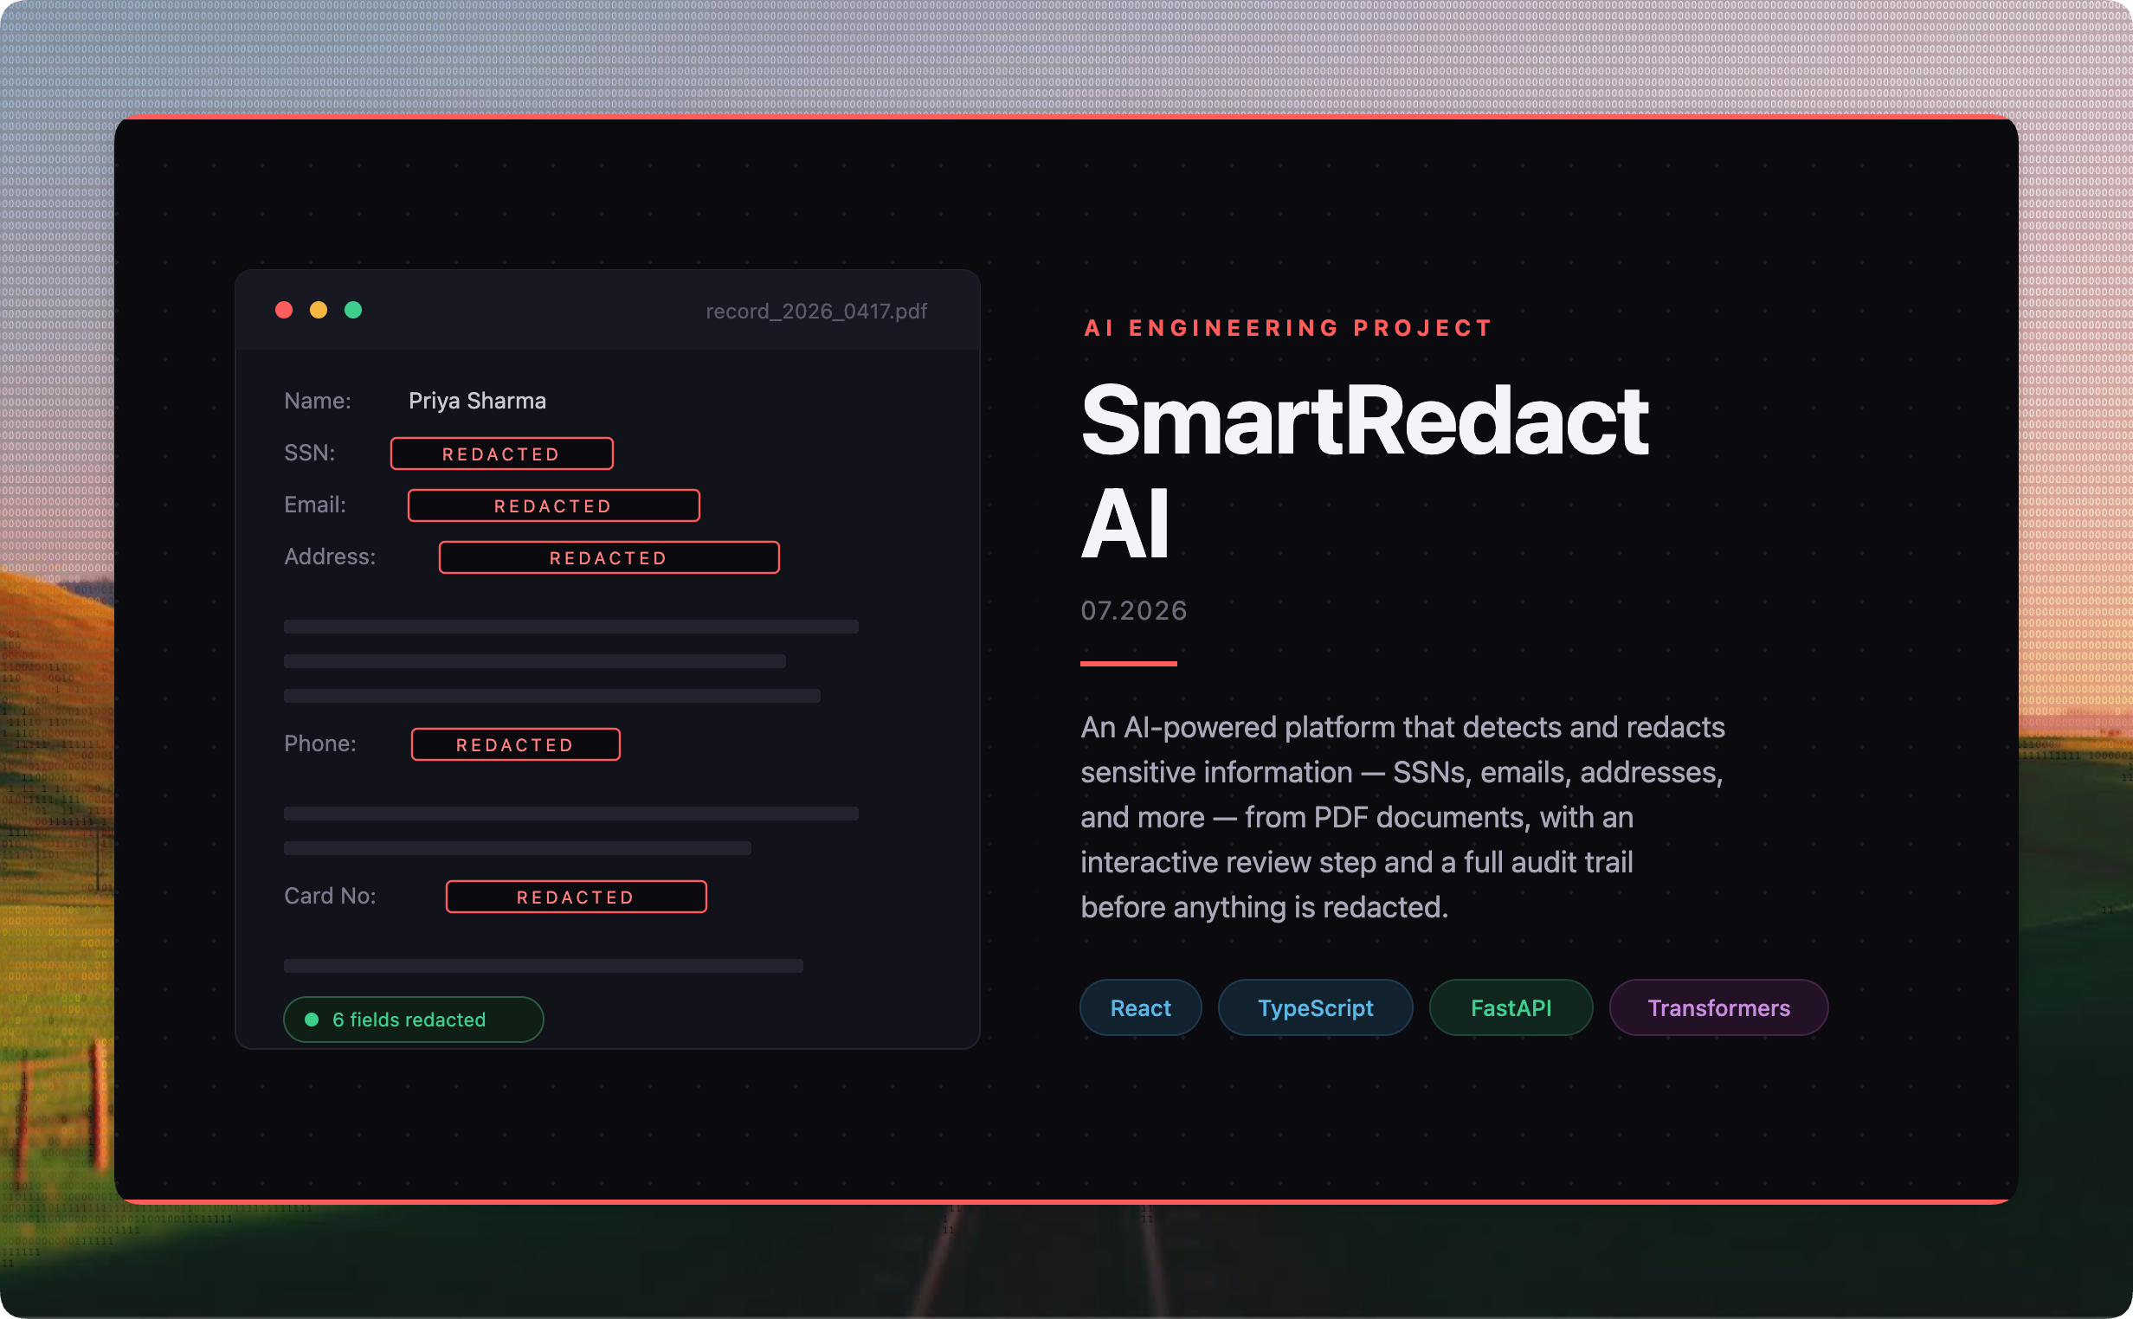Image resolution: width=2133 pixels, height=1319 pixels.
Task: Click the Email: field label
Action: click(x=315, y=505)
